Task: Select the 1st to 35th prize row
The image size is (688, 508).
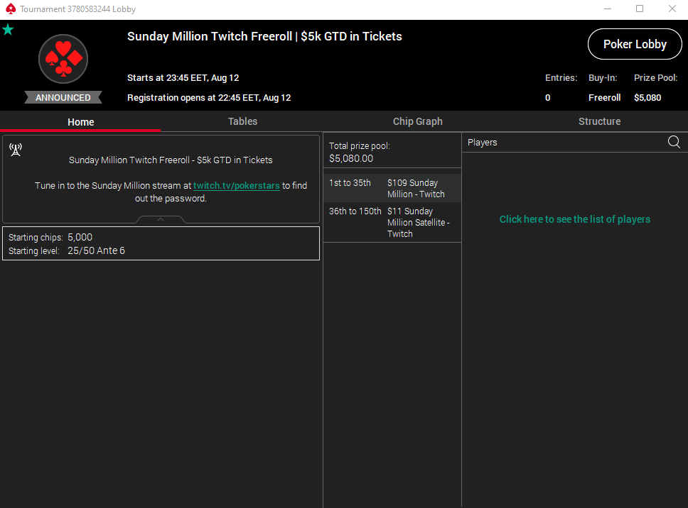Action: pos(392,188)
